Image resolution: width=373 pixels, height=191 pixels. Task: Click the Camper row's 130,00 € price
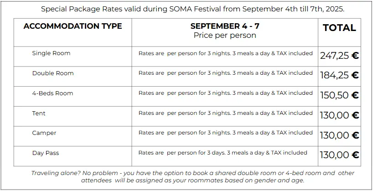pyautogui.click(x=339, y=135)
